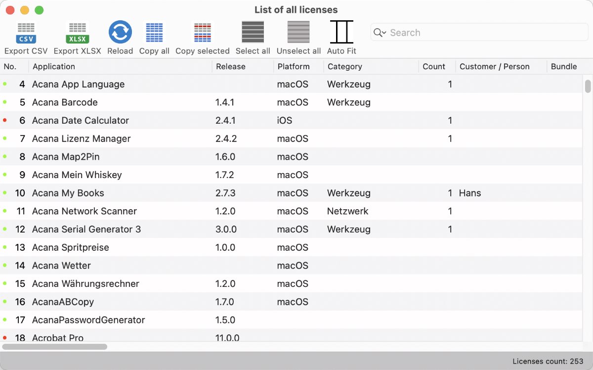Sort by the Count column header

point(437,67)
